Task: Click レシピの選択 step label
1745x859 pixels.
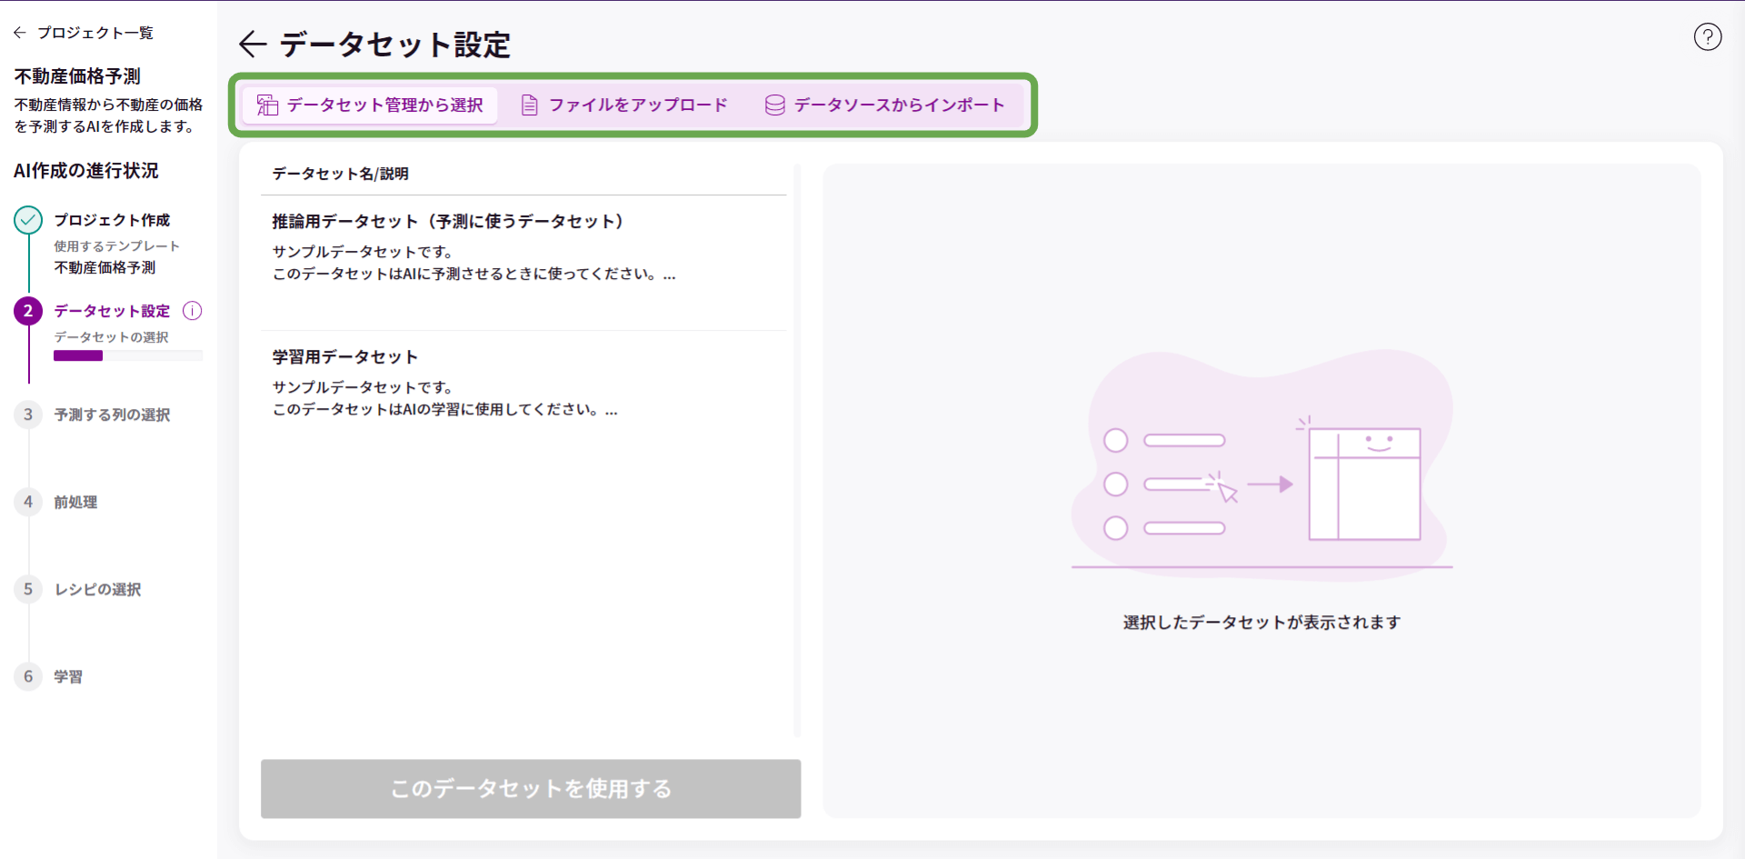Action: point(97,589)
